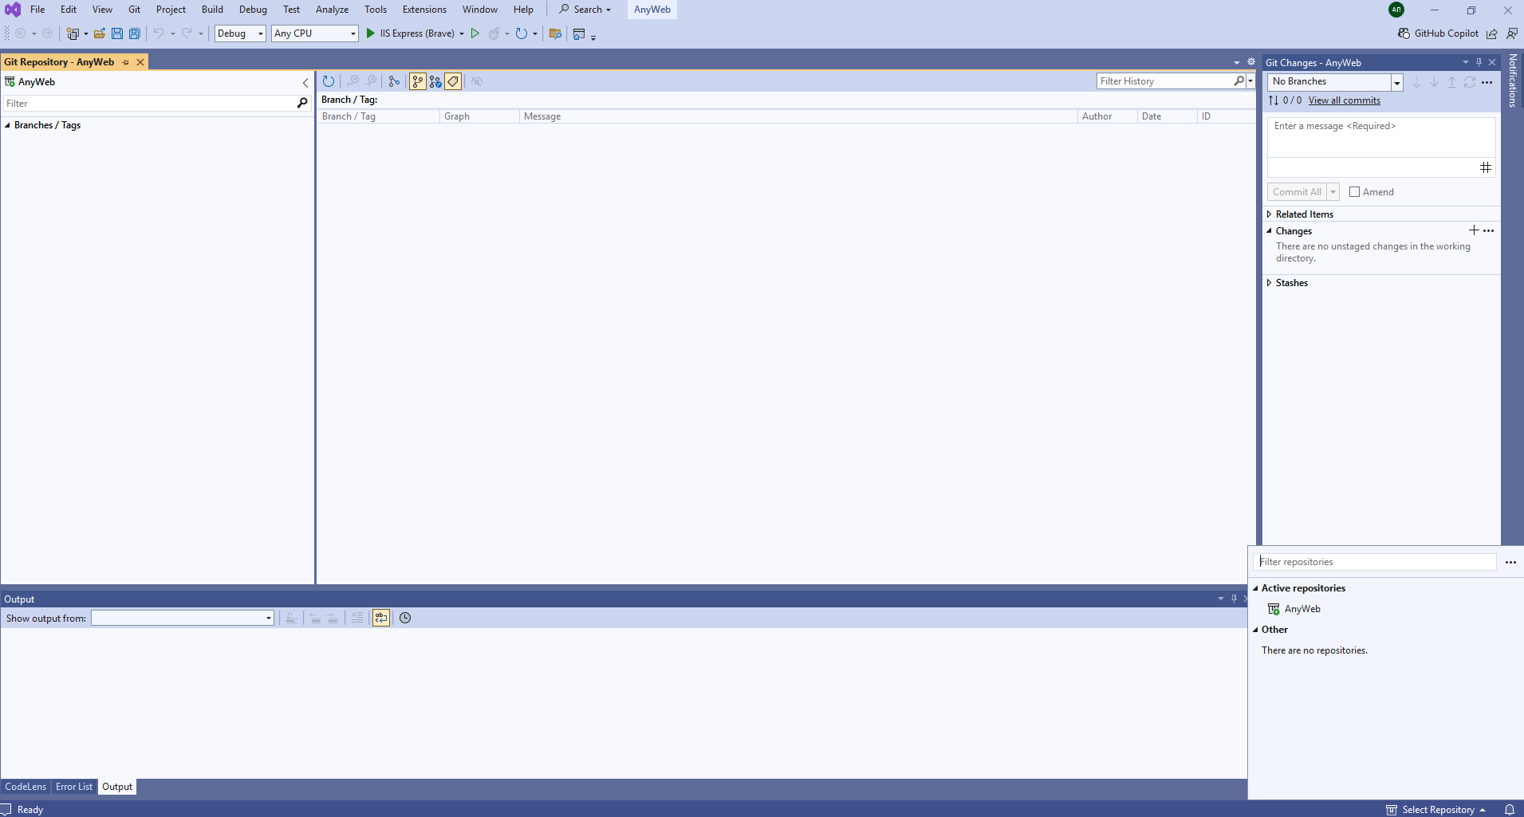Start debugging with green IIS Express play icon

pos(370,33)
